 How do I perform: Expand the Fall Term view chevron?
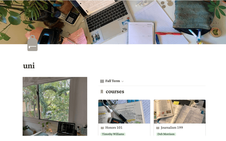[x=123, y=81]
